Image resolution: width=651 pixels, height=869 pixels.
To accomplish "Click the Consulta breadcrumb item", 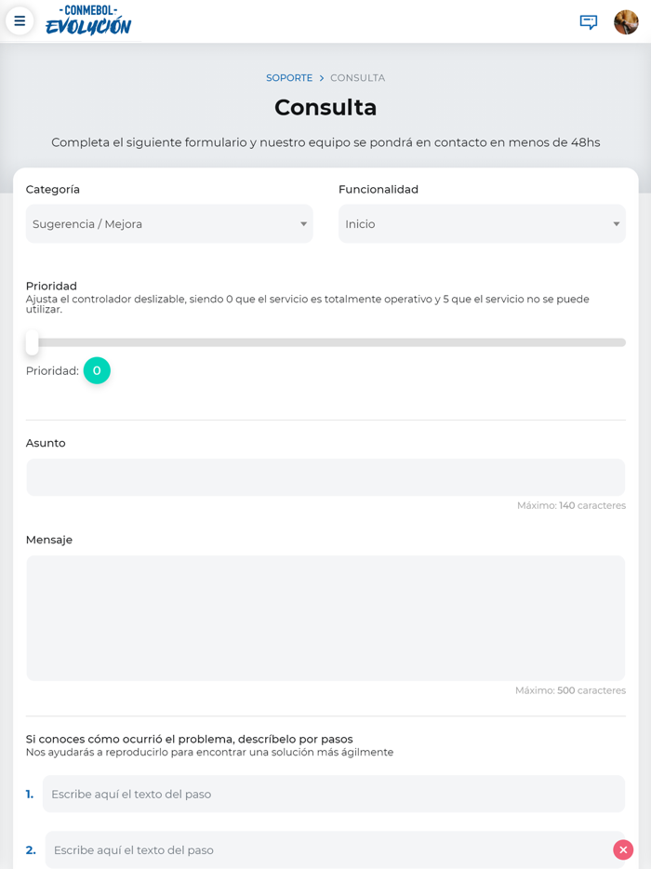I will (x=357, y=78).
